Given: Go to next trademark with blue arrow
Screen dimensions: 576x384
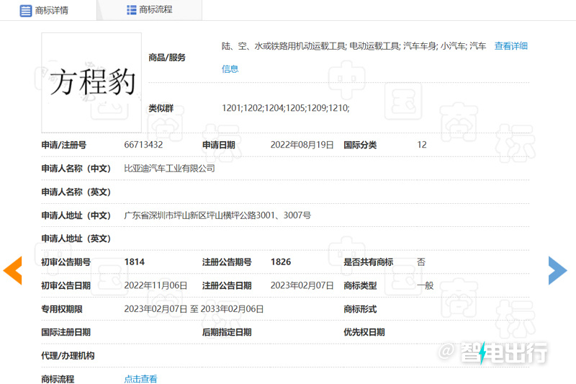Looking at the screenshot, I should pos(557,270).
